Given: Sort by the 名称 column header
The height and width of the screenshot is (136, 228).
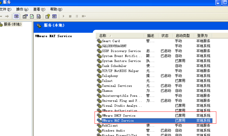Looking at the screenshot, I should [120, 36].
